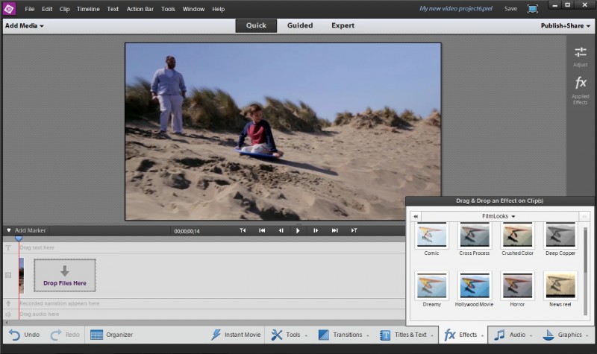Switch to the Guided tab
This screenshot has height=354, width=597.
tap(299, 25)
